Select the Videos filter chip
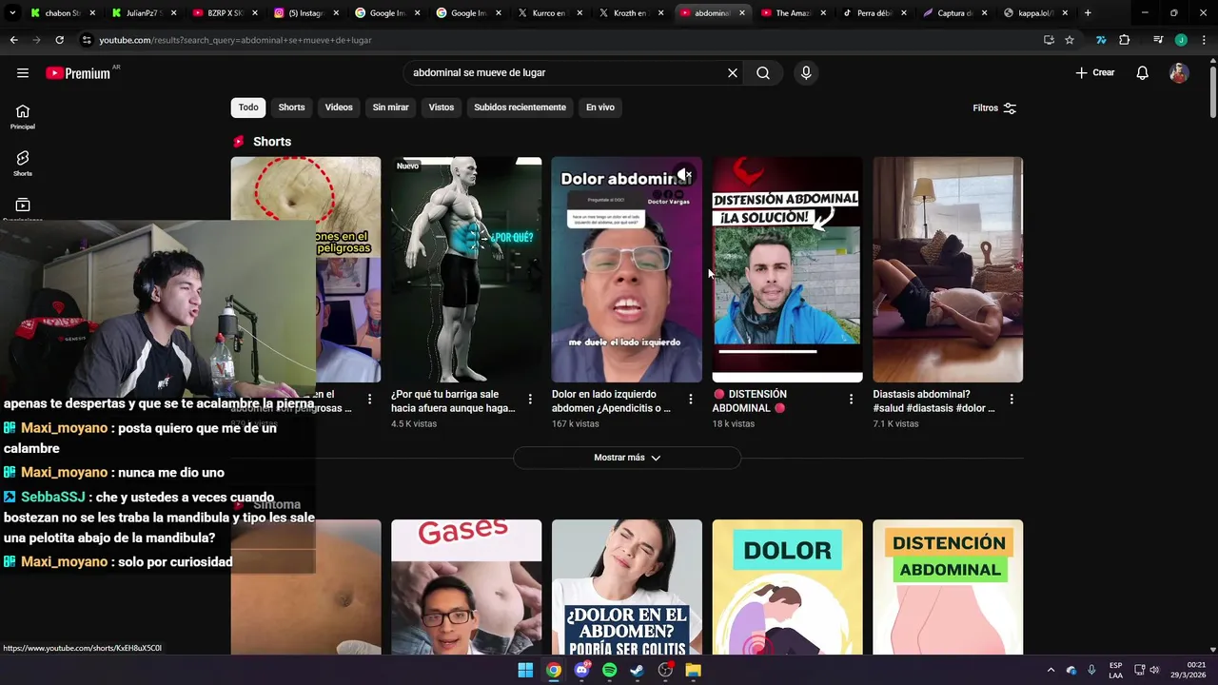The width and height of the screenshot is (1218, 685). click(339, 108)
